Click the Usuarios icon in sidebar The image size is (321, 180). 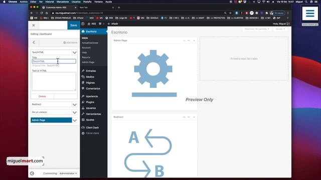tap(83, 108)
